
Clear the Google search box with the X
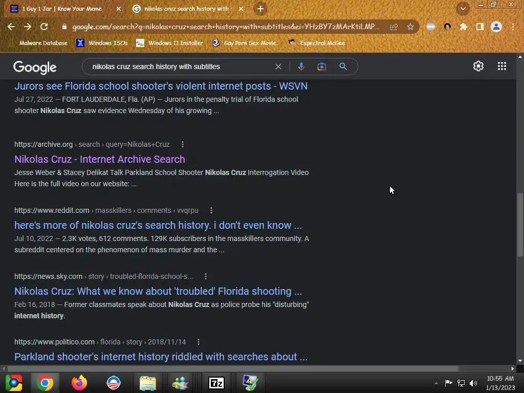click(278, 67)
